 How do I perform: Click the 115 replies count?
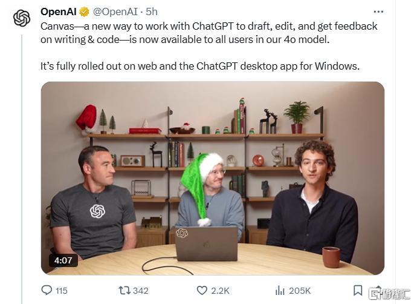point(62,291)
